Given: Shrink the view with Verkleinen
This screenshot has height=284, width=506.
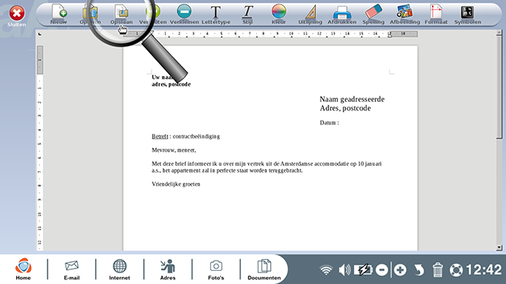Looking at the screenshot, I should point(184,15).
